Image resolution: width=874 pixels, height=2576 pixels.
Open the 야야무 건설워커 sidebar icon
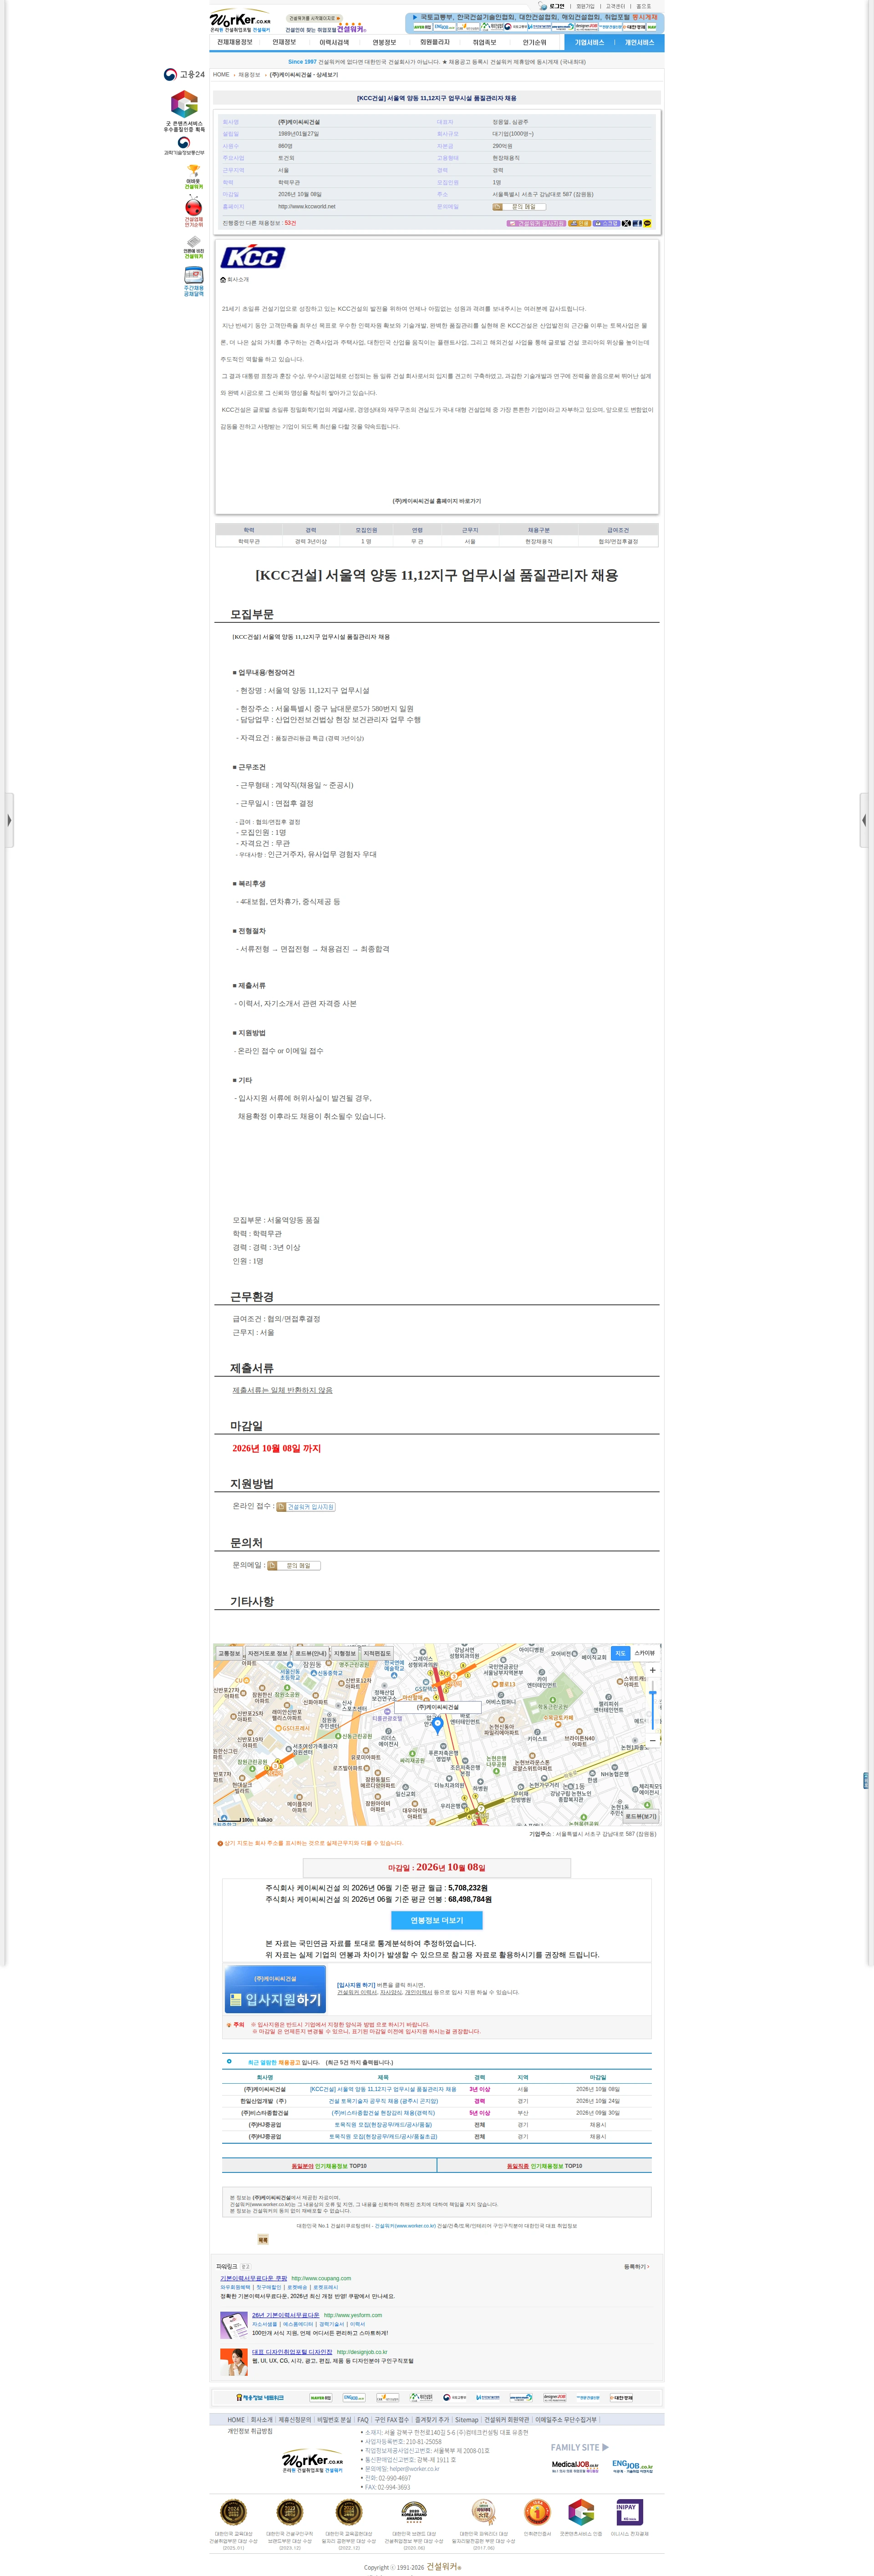[x=193, y=177]
